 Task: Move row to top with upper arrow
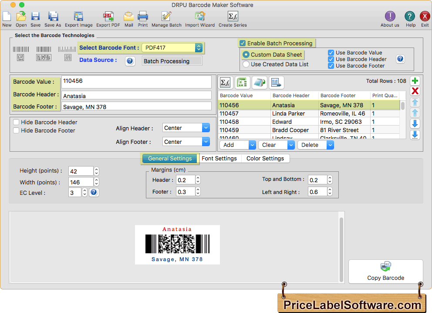pos(415,102)
